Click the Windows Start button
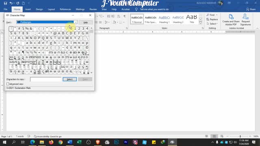Screen dimensions: 260x146 click(x=4, y=142)
